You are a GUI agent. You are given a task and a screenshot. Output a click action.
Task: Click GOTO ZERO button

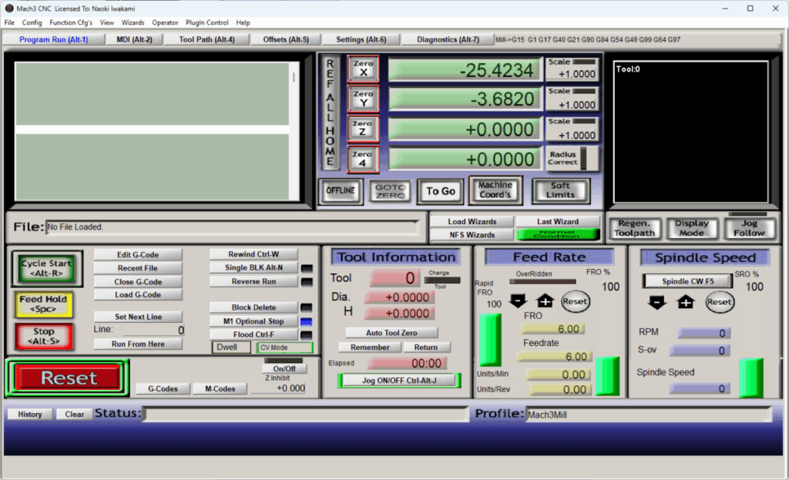pos(390,191)
